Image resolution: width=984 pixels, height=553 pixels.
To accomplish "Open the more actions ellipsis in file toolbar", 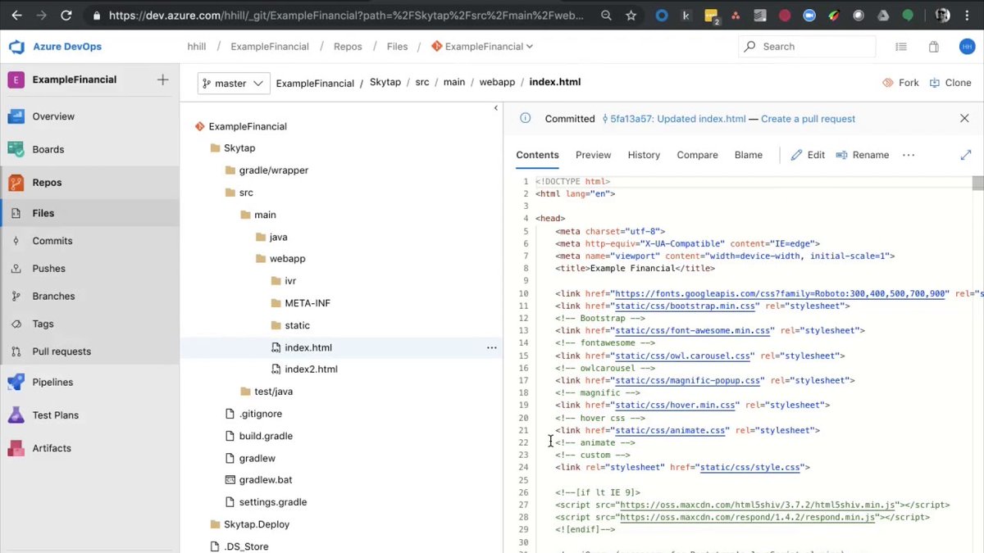I will coord(909,155).
